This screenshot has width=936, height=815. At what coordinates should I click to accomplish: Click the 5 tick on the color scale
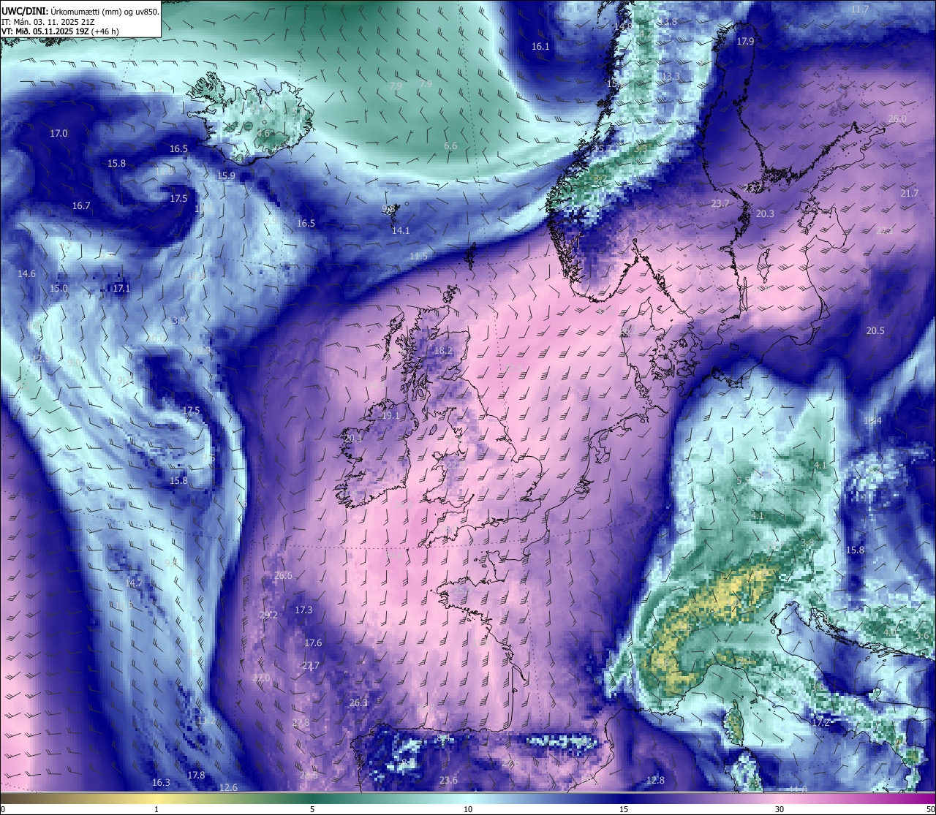click(312, 809)
